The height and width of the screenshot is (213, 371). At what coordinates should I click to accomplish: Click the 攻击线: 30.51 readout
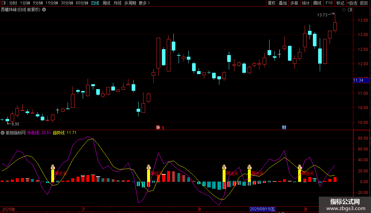[39, 133]
